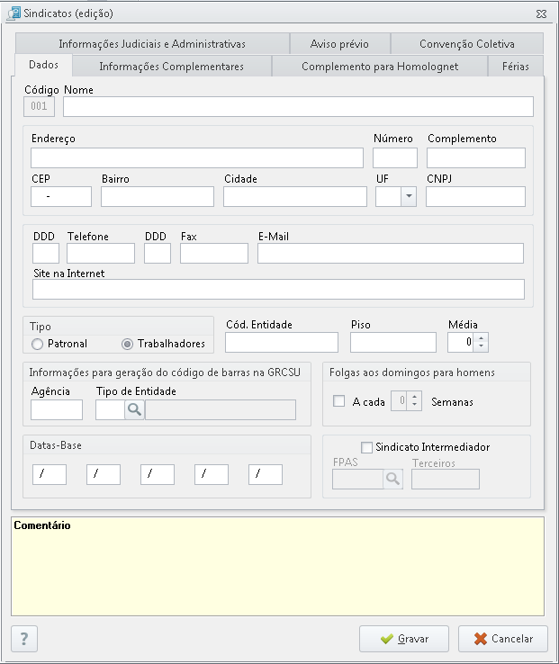
Task: Close the Sindicatos (edição) window
Action: (541, 13)
